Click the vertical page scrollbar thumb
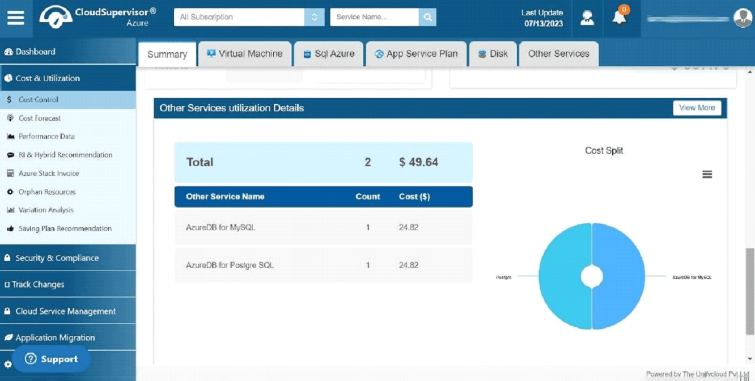Screen dimensions: 755x381 tap(750, 291)
